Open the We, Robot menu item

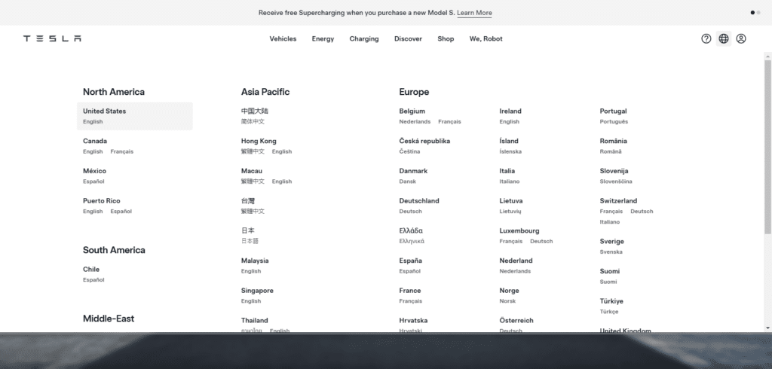pos(486,39)
